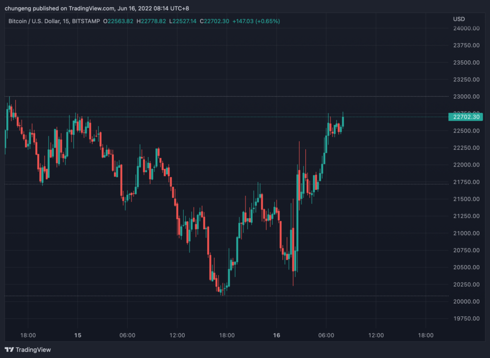The height and width of the screenshot is (358, 490).
Task: Click the 19750.00 price axis label
Action: pyautogui.click(x=466, y=319)
